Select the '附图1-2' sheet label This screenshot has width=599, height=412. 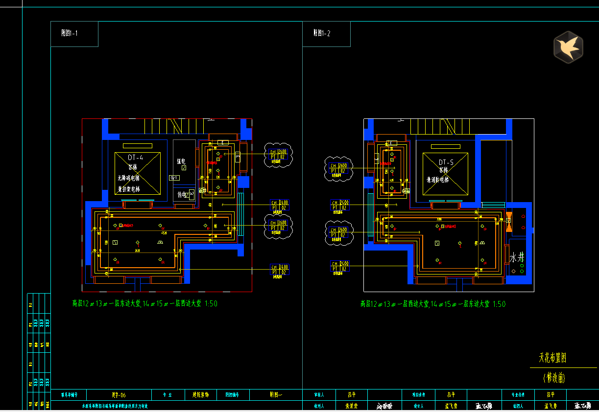(322, 33)
